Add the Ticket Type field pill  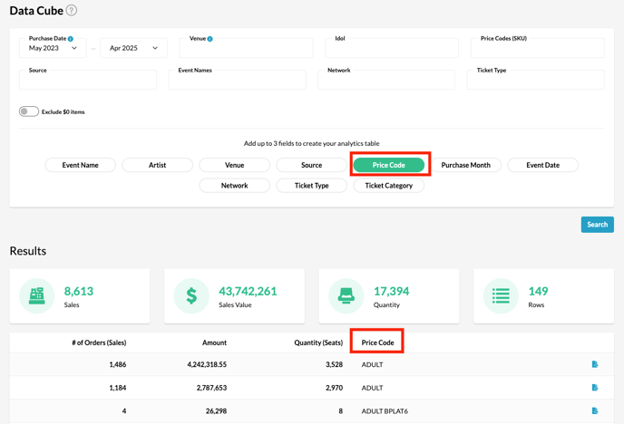[312, 186]
